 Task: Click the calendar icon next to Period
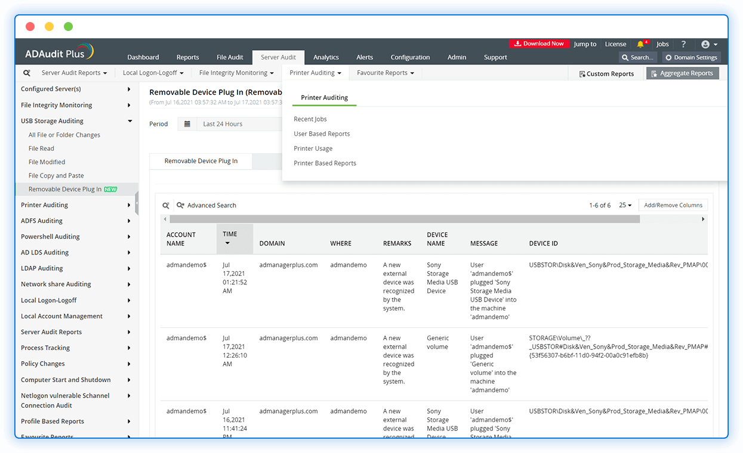pyautogui.click(x=187, y=124)
